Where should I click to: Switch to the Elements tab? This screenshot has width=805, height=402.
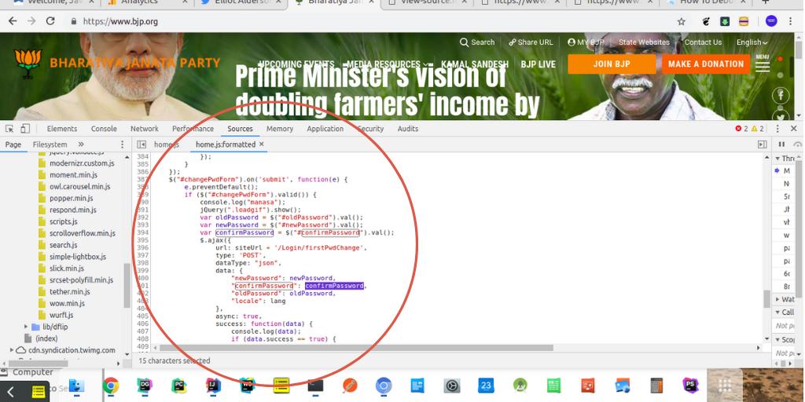click(x=61, y=129)
